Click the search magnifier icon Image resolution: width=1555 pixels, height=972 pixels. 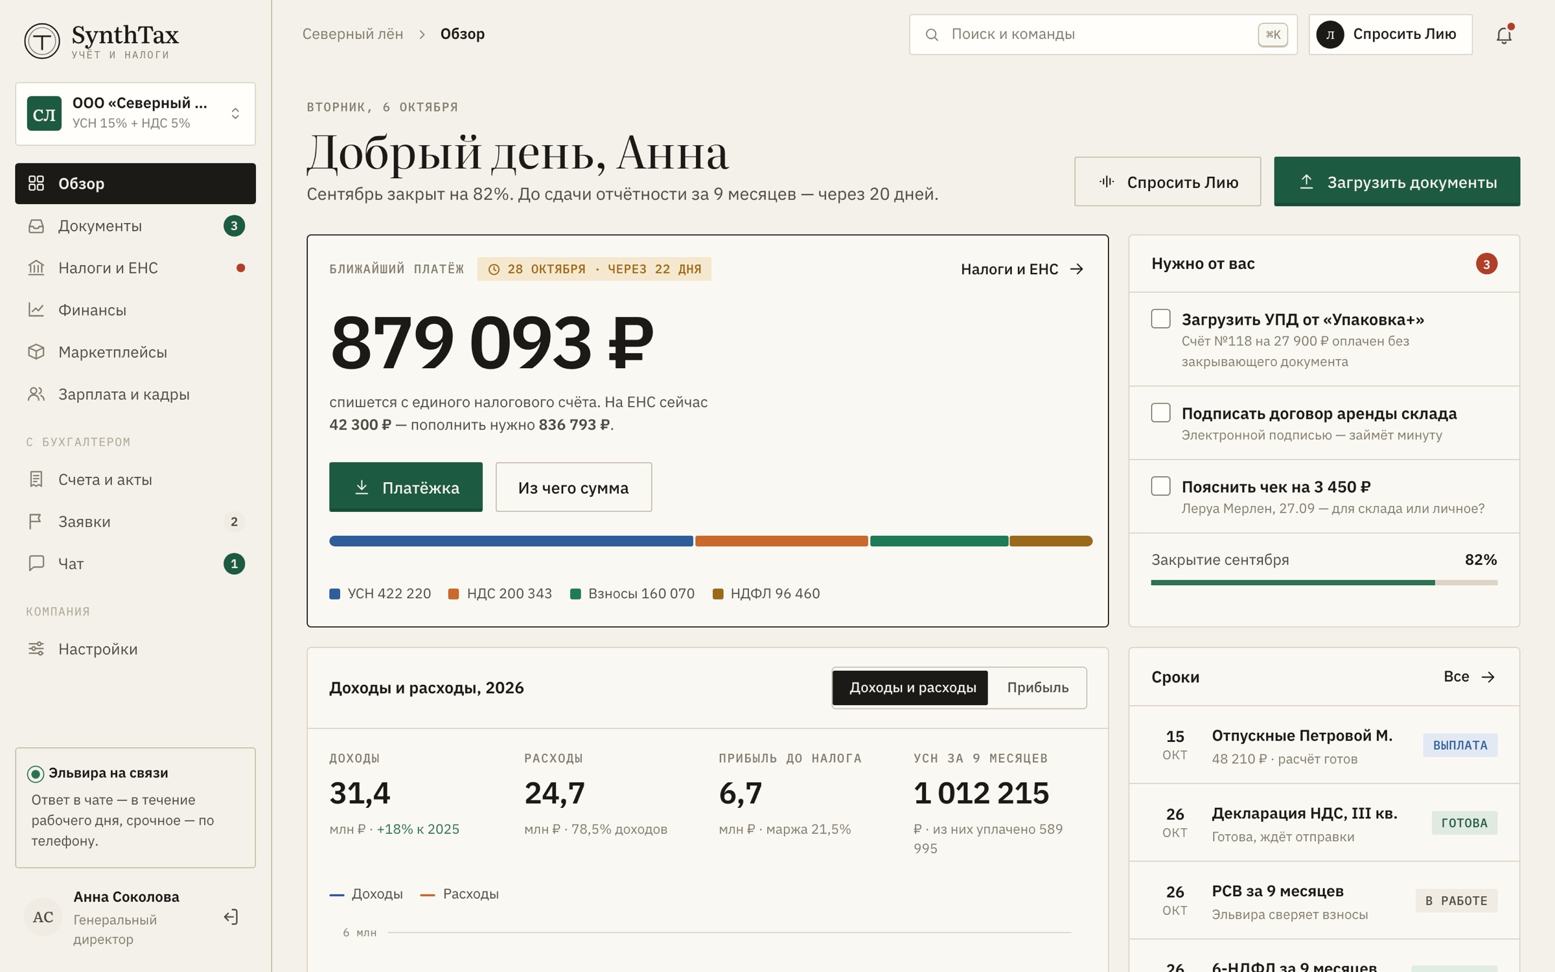pyautogui.click(x=932, y=34)
